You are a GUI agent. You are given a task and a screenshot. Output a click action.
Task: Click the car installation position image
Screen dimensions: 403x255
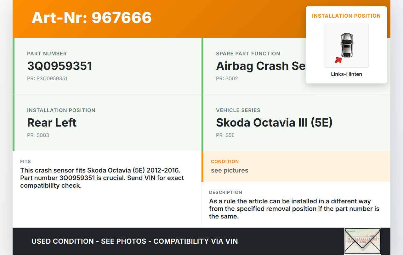coord(346,45)
